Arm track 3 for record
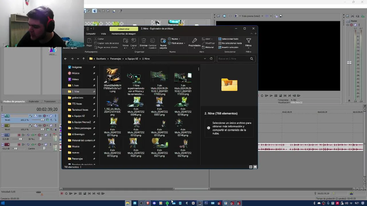Image resolution: width=367 pixels, height=206 pixels. coord(19,135)
